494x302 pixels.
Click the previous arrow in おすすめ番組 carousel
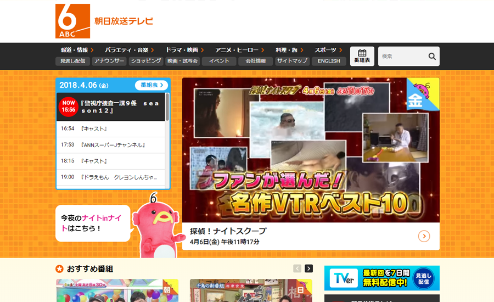click(x=297, y=269)
